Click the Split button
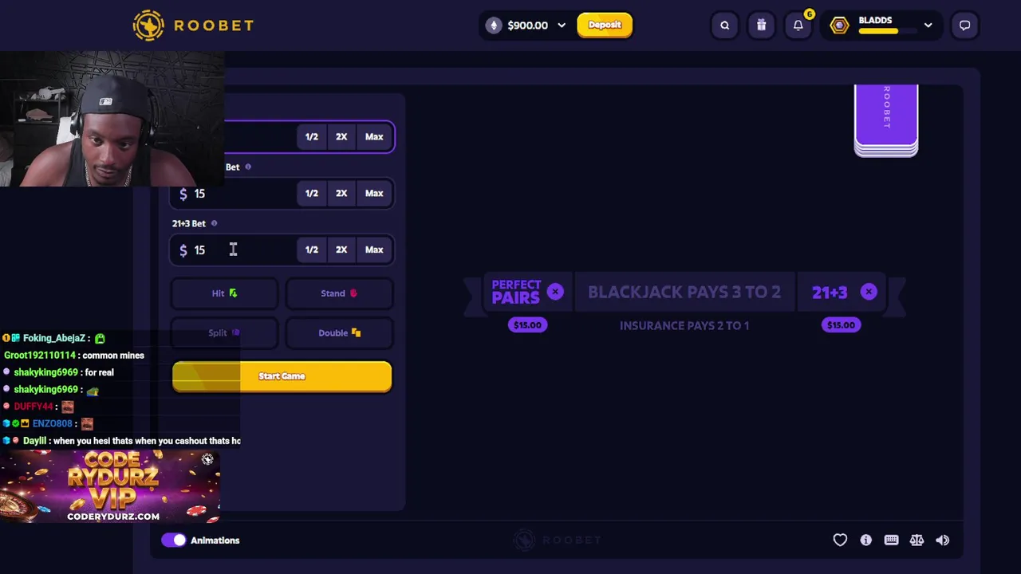 pos(224,332)
